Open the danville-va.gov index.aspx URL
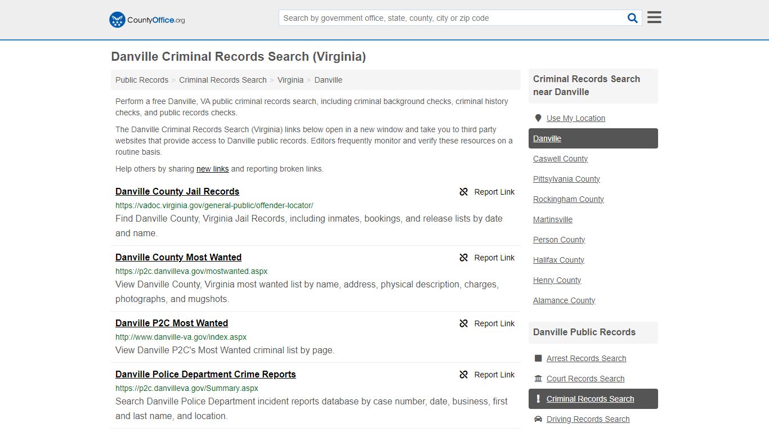This screenshot has width=769, height=432. point(181,337)
